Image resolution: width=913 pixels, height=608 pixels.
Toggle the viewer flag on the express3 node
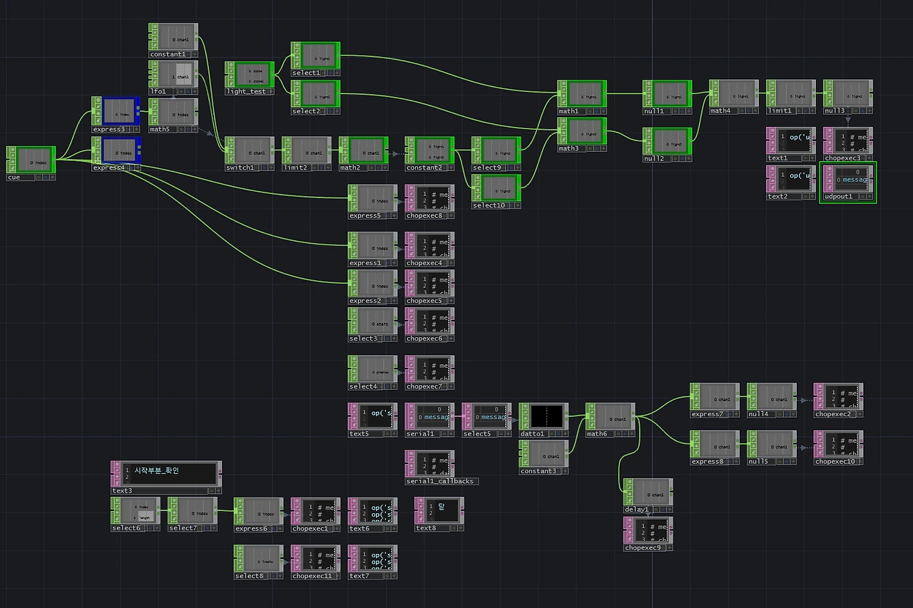(98, 100)
